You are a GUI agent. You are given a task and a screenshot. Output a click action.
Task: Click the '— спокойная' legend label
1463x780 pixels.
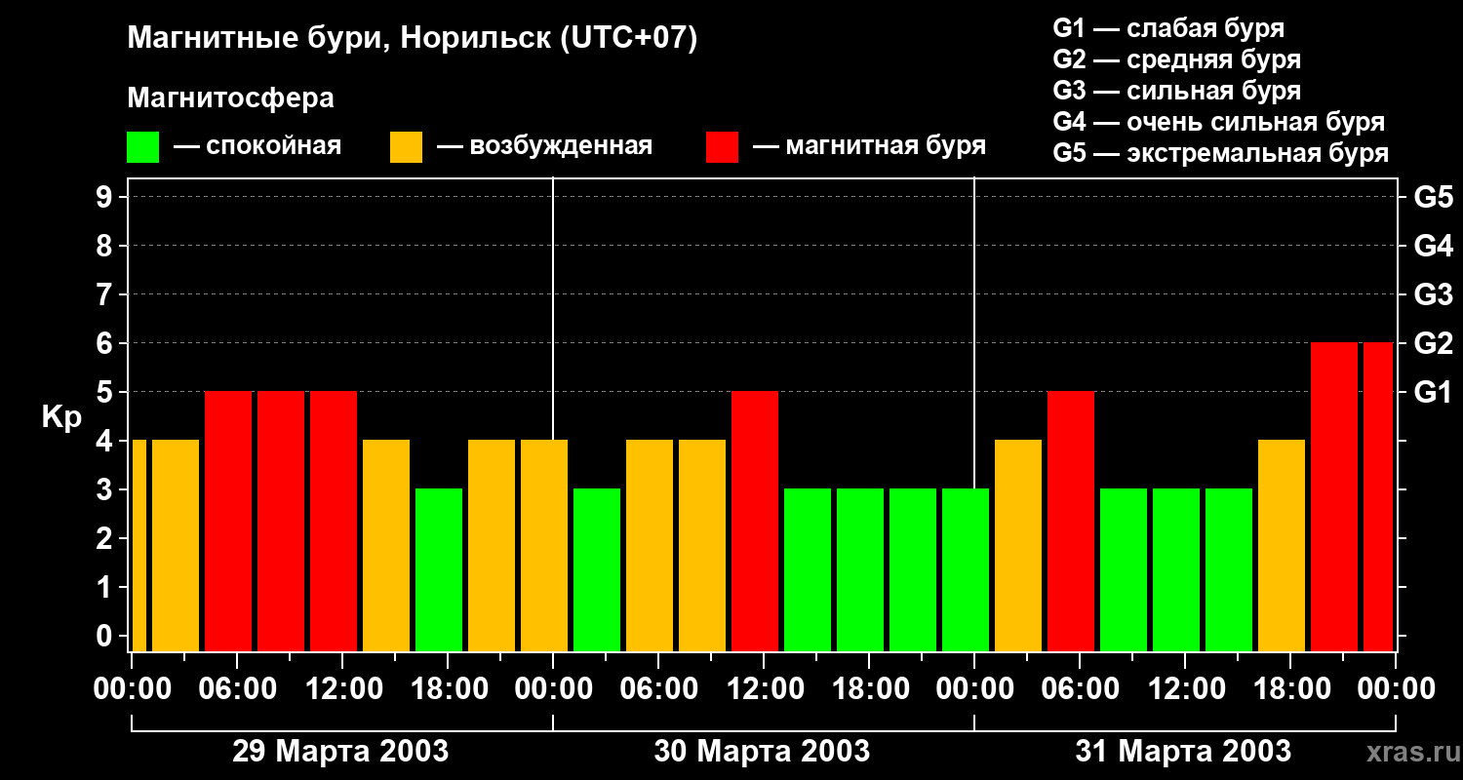point(257,147)
